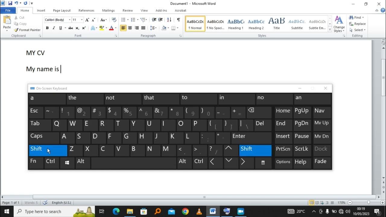Viewport: 386px width, 217px height.
Task: Expand the bullets list dropdown arrow
Action: 128,20
